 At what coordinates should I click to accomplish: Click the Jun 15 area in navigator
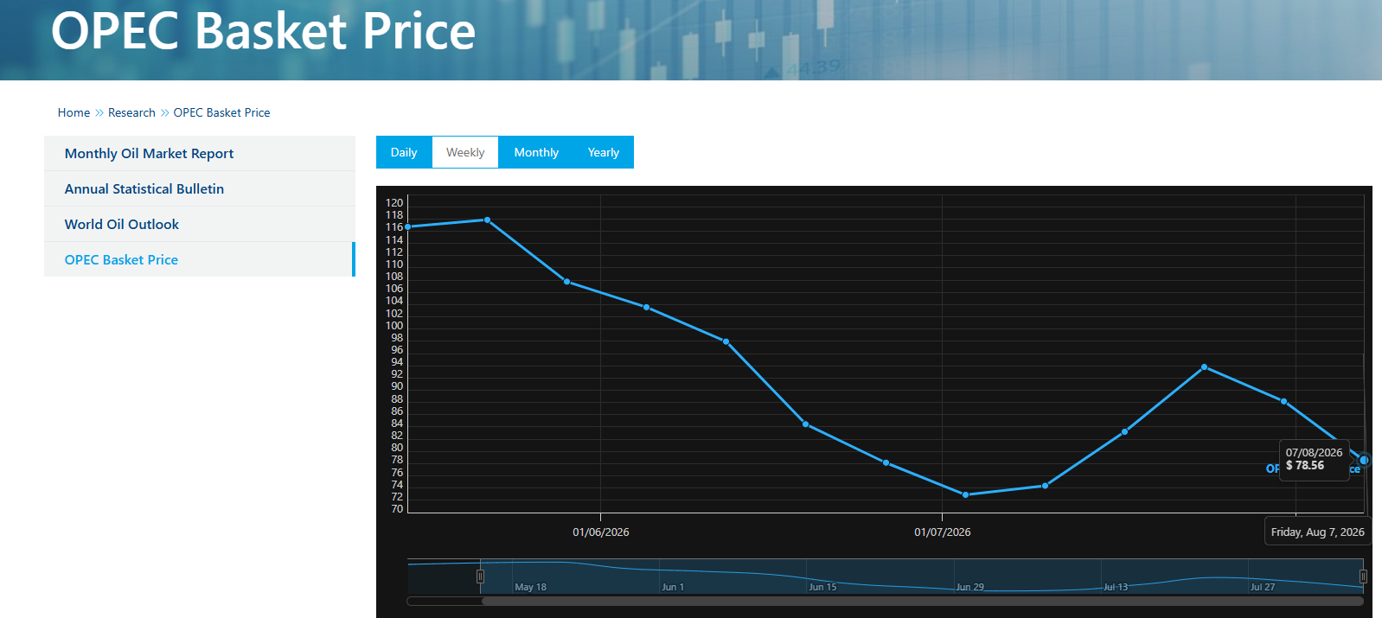[x=822, y=587]
